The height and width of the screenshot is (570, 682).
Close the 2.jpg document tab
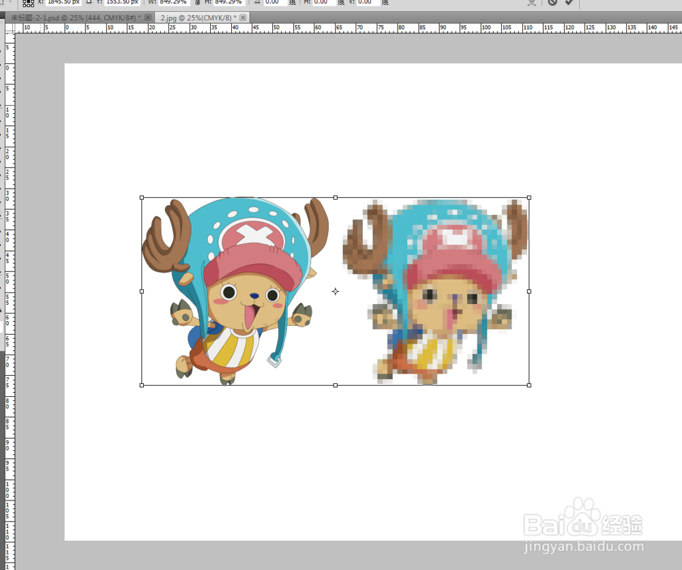pyautogui.click(x=243, y=18)
